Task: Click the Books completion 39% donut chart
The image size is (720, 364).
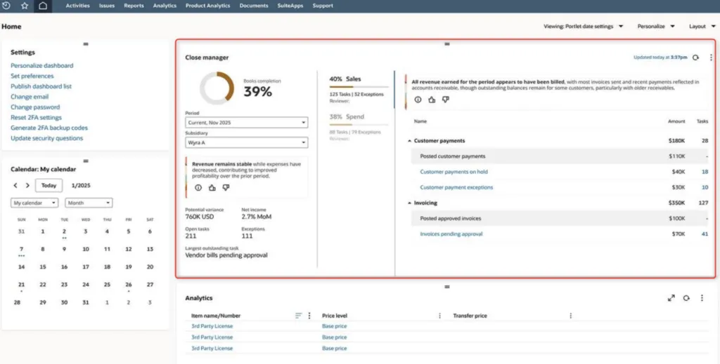Action: [x=217, y=88]
